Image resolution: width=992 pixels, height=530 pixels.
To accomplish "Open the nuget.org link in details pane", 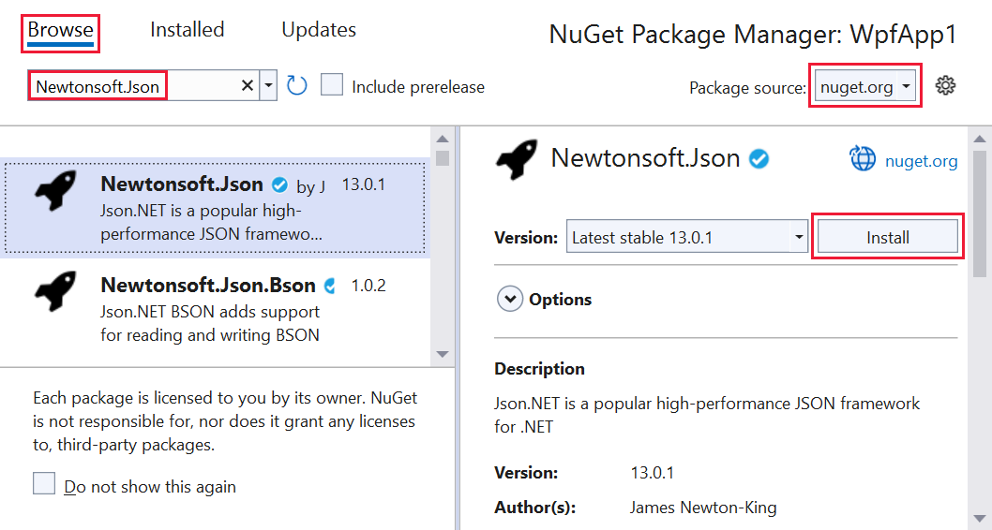I will click(x=921, y=161).
